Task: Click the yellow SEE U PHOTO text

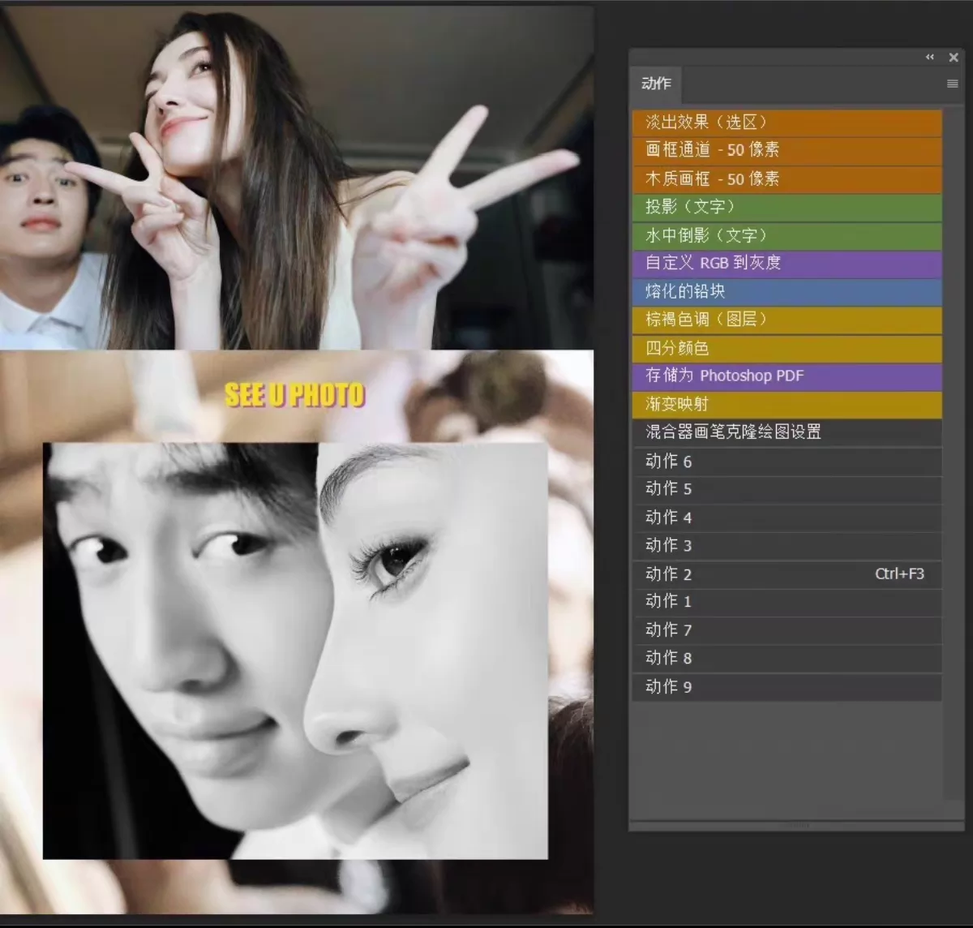Action: 294,395
